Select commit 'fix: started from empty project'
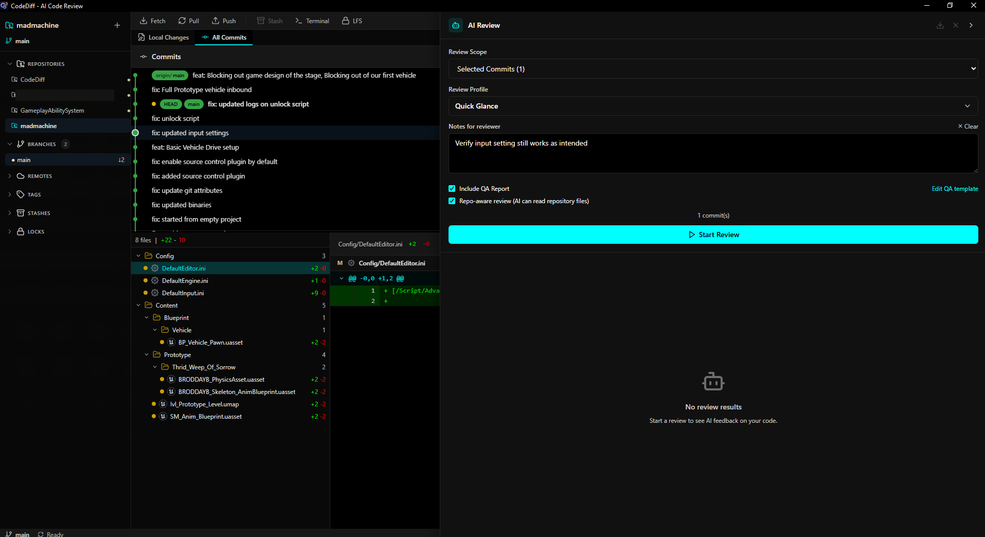Viewport: 985px width, 537px height. pos(285,219)
